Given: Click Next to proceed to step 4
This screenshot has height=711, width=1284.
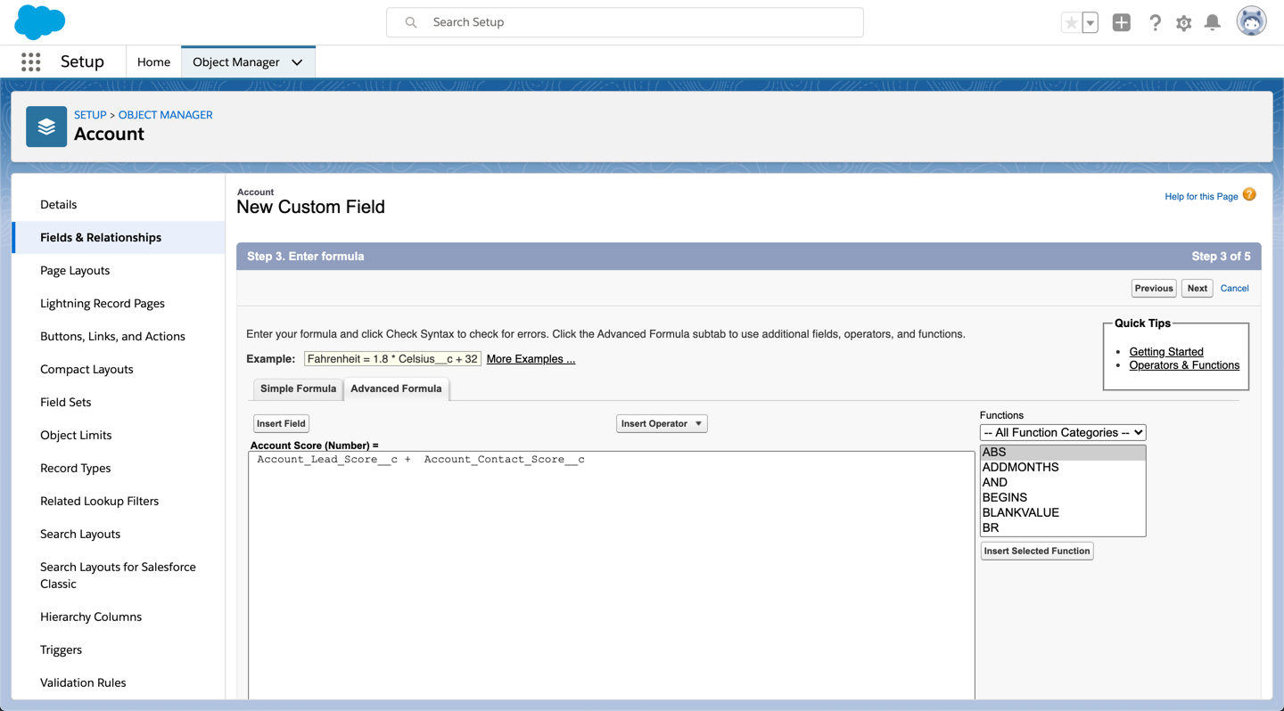Looking at the screenshot, I should tap(1197, 288).
